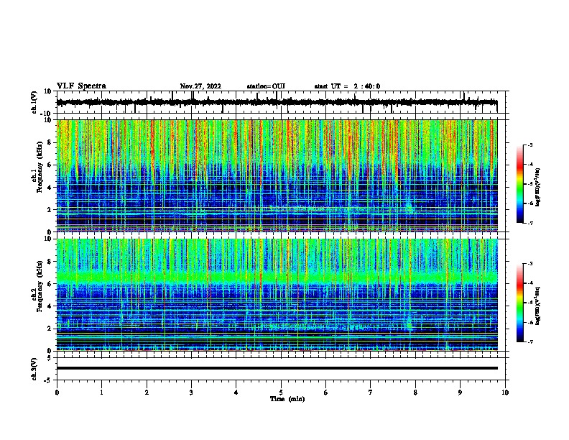Click time axis tick label "10"
The image size is (569, 440).
pos(505,393)
